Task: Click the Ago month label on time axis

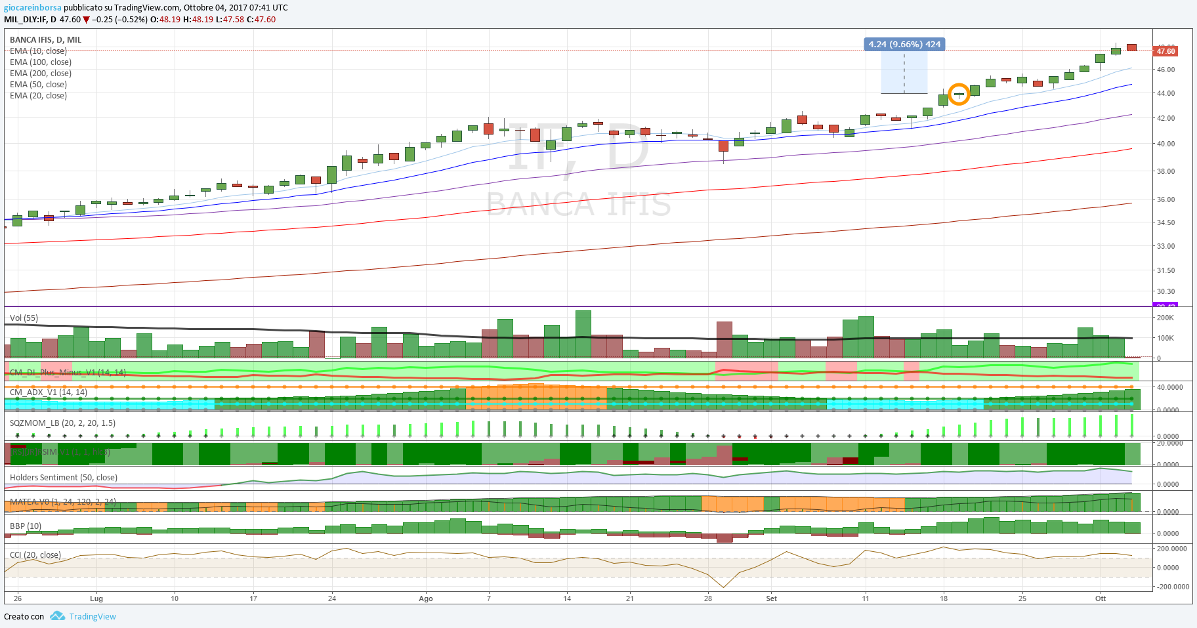Action: (x=426, y=598)
